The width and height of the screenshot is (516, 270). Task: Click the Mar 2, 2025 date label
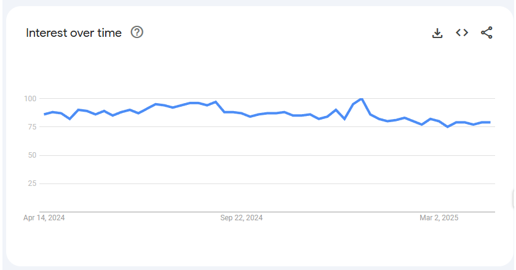pos(439,218)
